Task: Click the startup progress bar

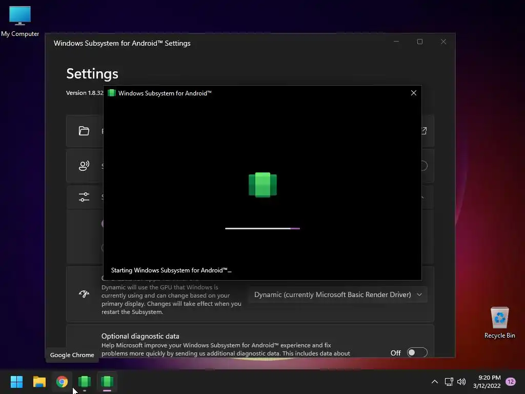Action: 262,228
